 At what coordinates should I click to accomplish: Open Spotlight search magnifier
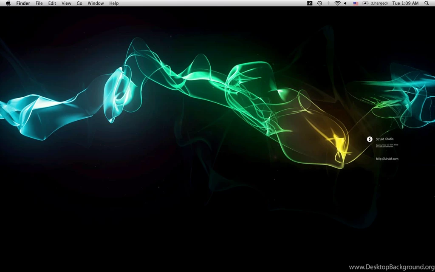point(427,3)
